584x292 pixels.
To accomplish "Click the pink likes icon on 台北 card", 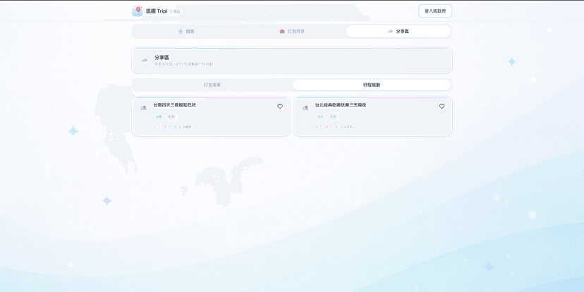I will pyautogui.click(x=327, y=127).
